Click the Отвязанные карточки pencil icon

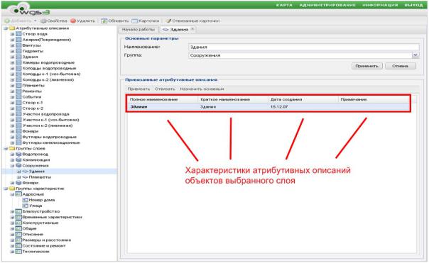[x=168, y=21]
